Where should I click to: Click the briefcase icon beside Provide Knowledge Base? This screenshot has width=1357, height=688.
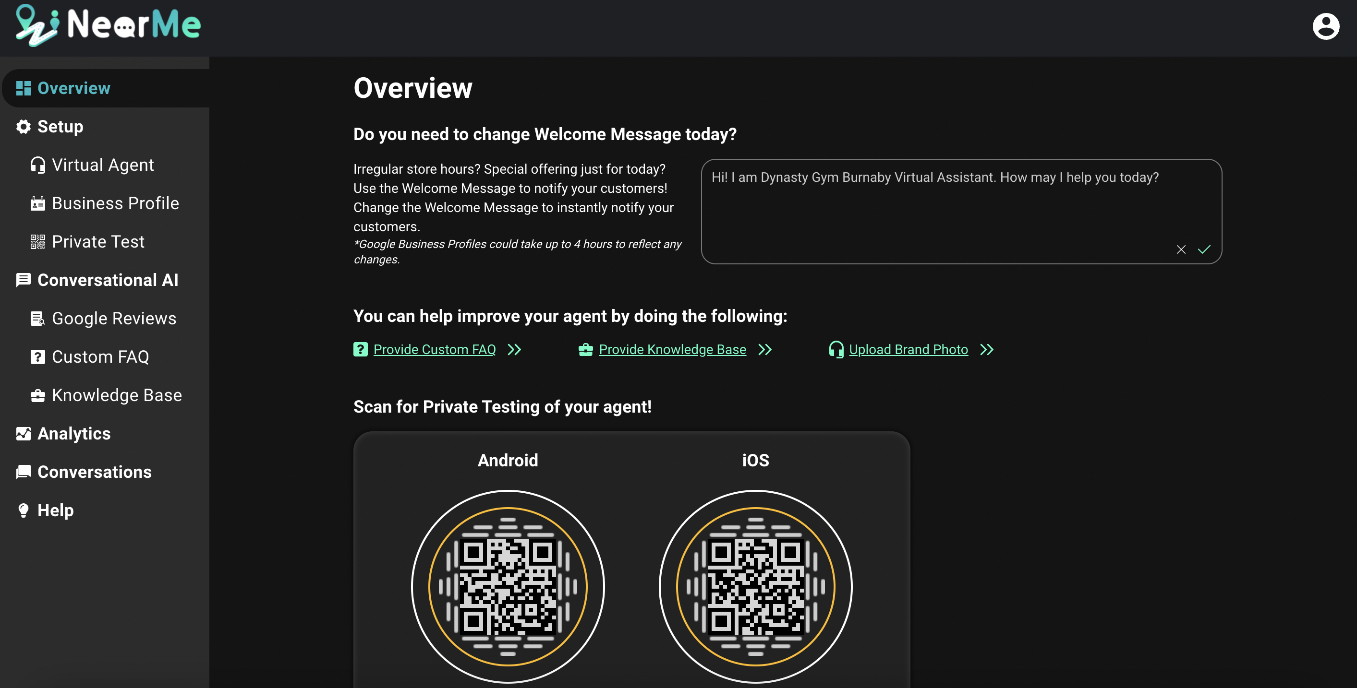[x=585, y=350]
